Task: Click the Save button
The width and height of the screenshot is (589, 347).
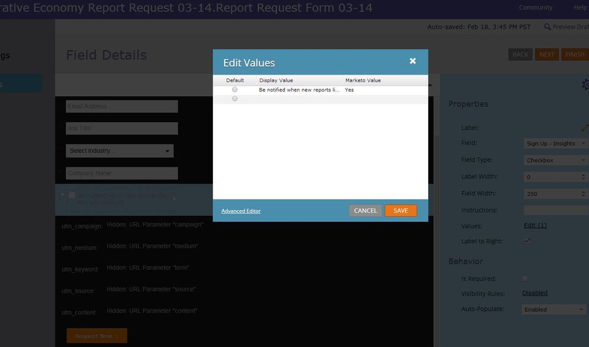Action: click(400, 211)
